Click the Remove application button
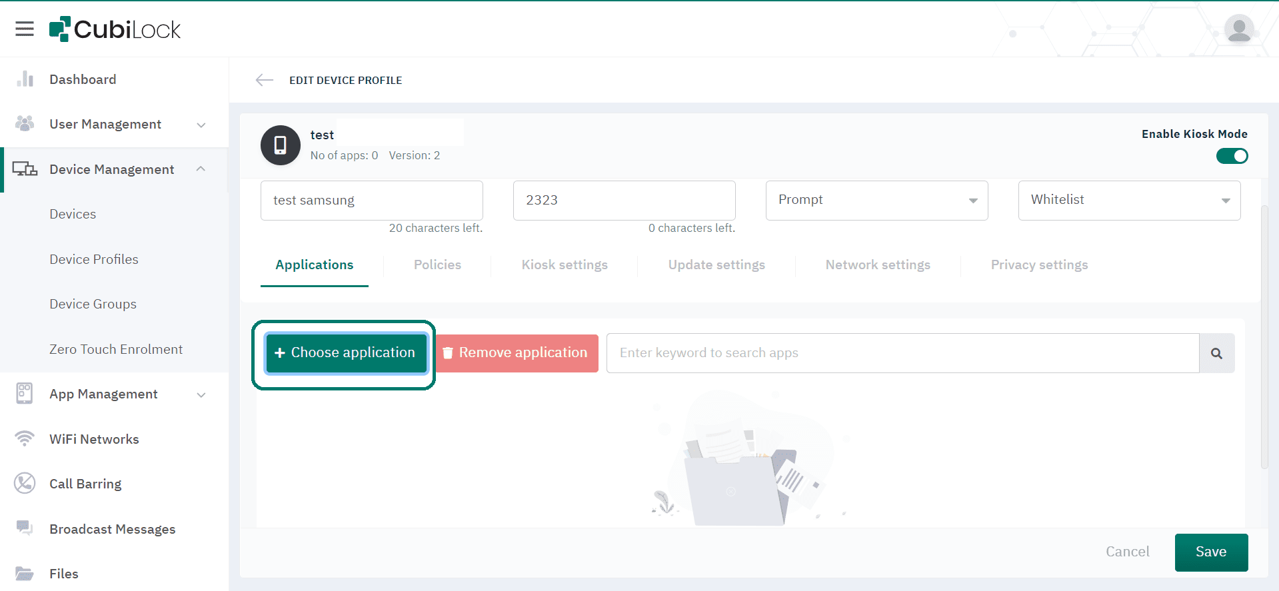 [517, 353]
